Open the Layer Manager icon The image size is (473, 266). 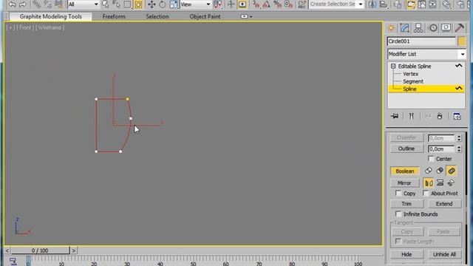tap(398, 4)
